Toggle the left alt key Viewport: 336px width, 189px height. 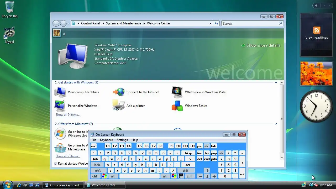click(x=113, y=176)
